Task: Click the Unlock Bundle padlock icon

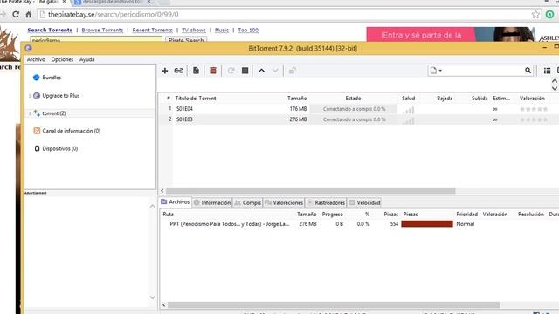Action: pos(293,71)
